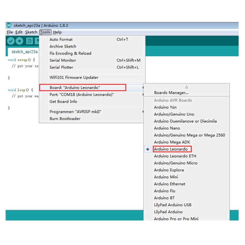
Task: Open the Sketch menu
Action: pyautogui.click(x=31, y=32)
